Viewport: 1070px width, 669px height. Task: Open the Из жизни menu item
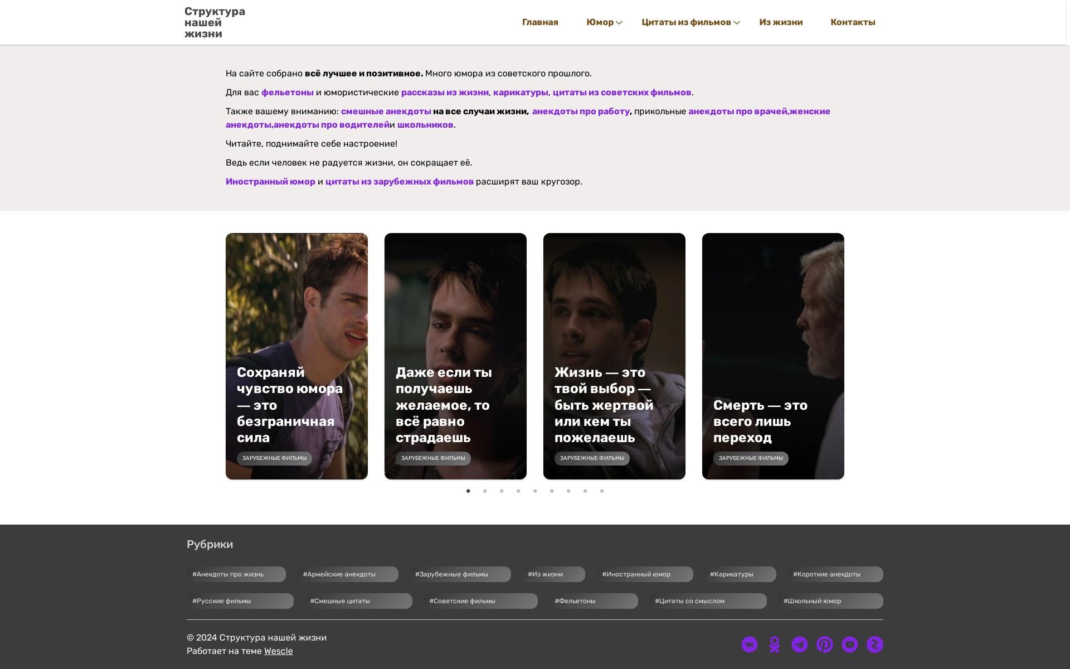[x=781, y=22]
